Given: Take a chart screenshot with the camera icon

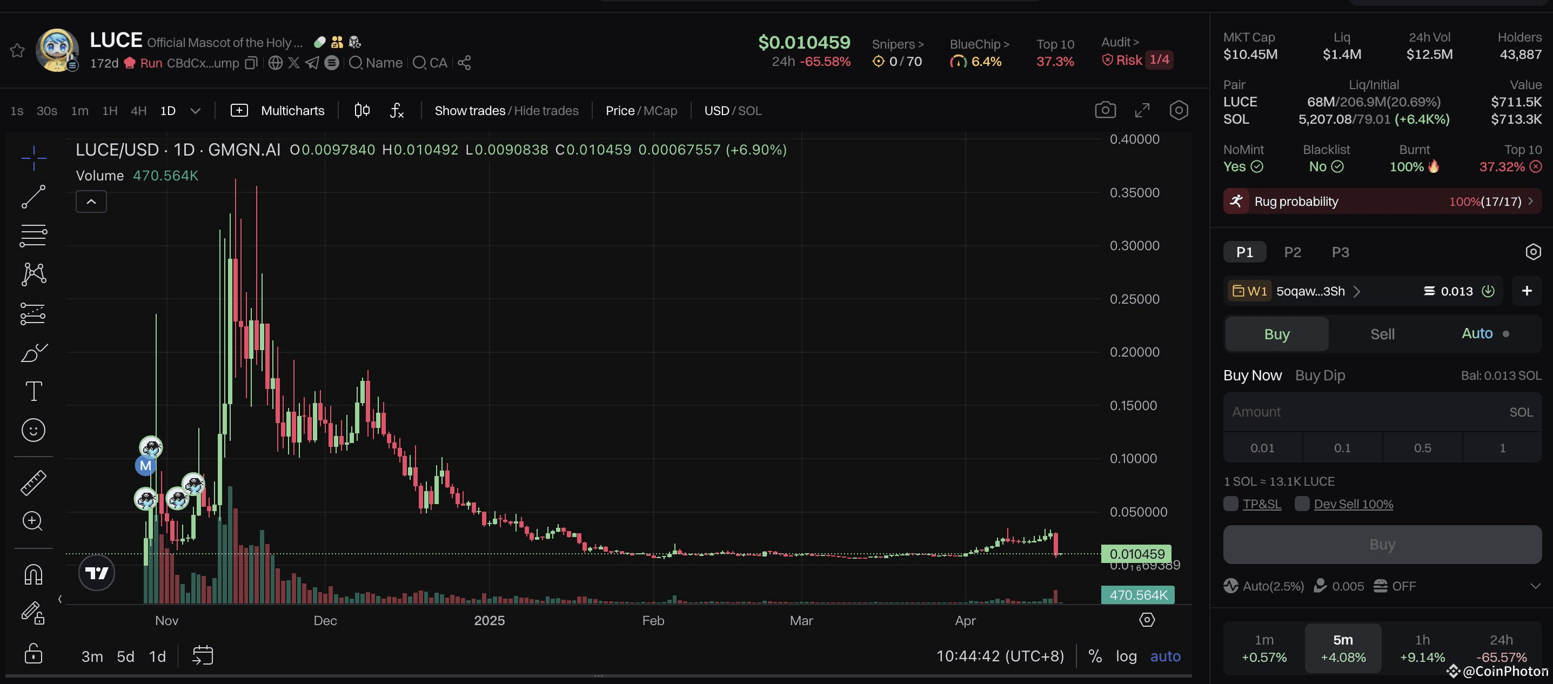Looking at the screenshot, I should tap(1105, 110).
